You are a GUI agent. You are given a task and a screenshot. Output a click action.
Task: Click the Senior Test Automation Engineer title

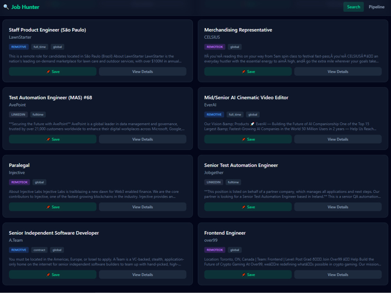click(241, 165)
